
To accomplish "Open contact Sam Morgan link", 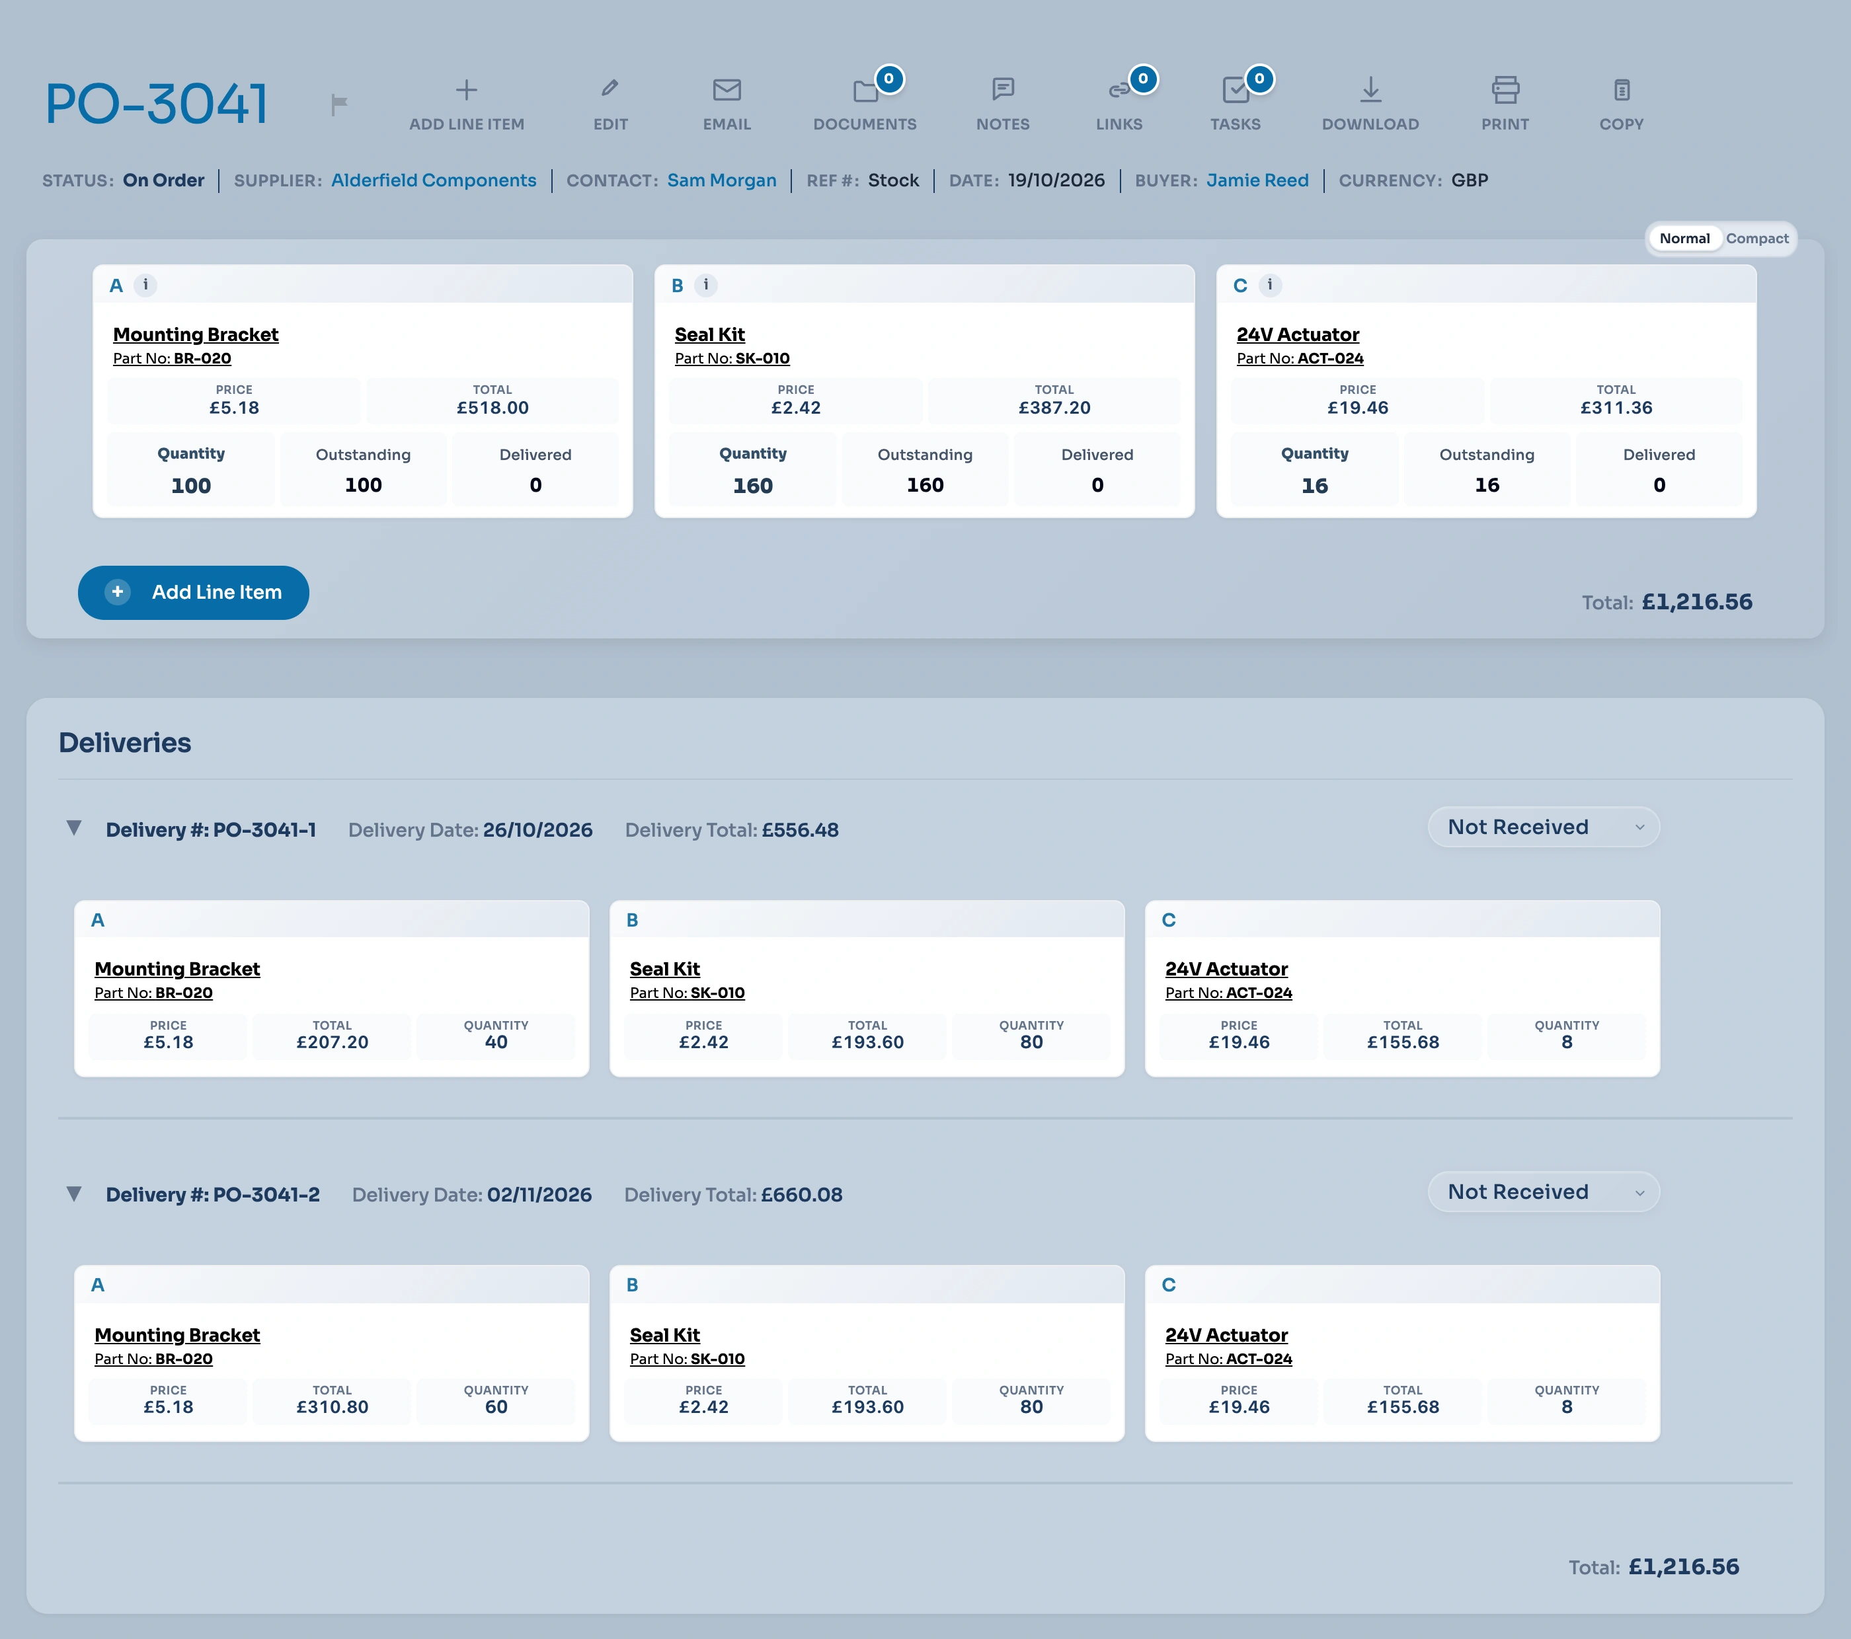I will 722,180.
